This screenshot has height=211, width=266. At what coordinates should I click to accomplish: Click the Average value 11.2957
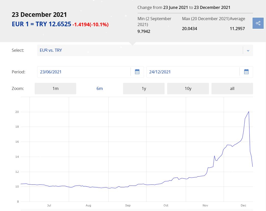[237, 29]
